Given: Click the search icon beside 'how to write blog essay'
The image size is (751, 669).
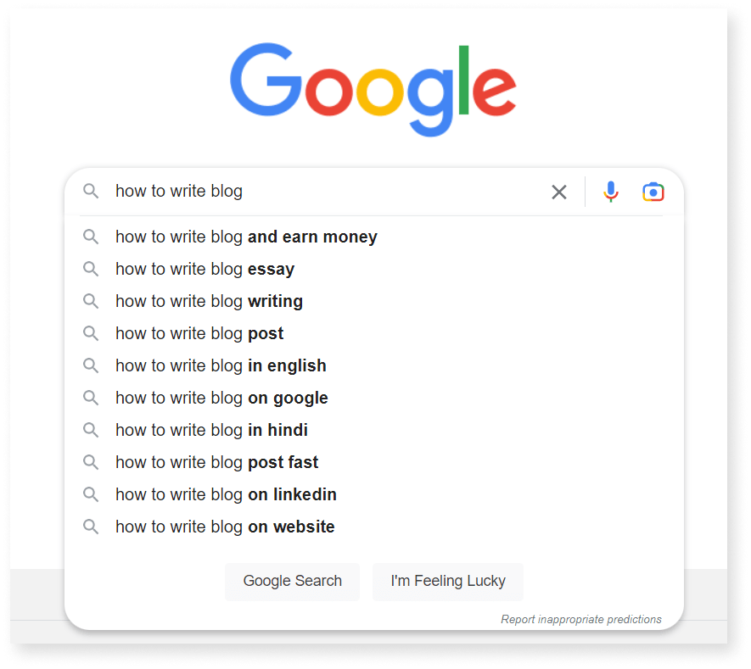Looking at the screenshot, I should coord(91,269).
